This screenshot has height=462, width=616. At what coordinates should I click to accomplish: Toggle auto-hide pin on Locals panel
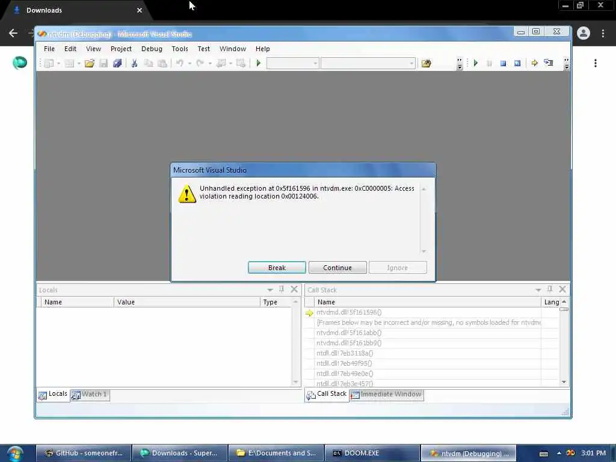click(x=282, y=289)
